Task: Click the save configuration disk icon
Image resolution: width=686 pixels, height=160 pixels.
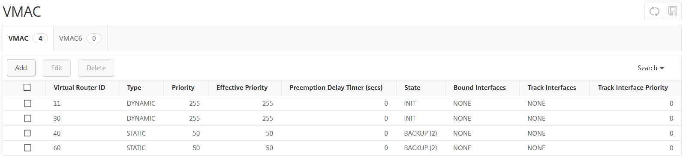Action: [672, 12]
